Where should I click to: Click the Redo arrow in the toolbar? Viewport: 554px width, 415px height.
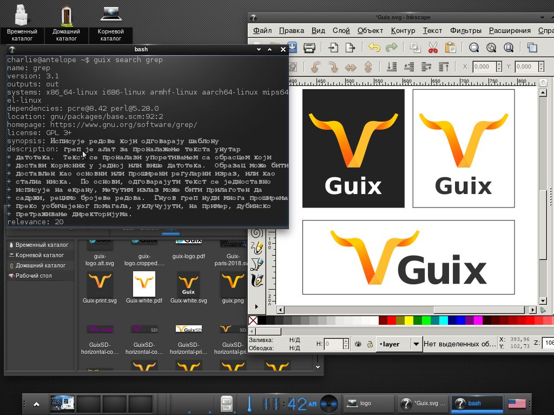pos(390,49)
